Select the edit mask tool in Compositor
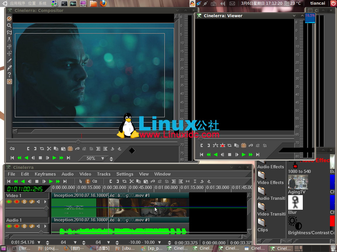The width and height of the screenshot is (337, 252). click(x=9, y=33)
